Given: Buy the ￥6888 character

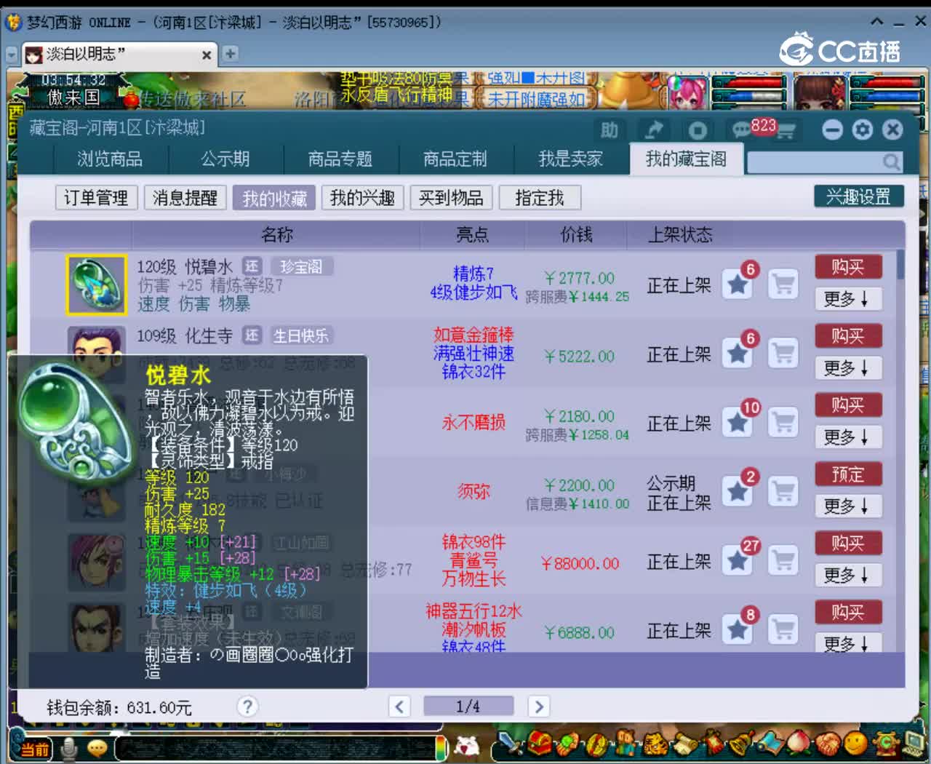Looking at the screenshot, I should [x=848, y=613].
